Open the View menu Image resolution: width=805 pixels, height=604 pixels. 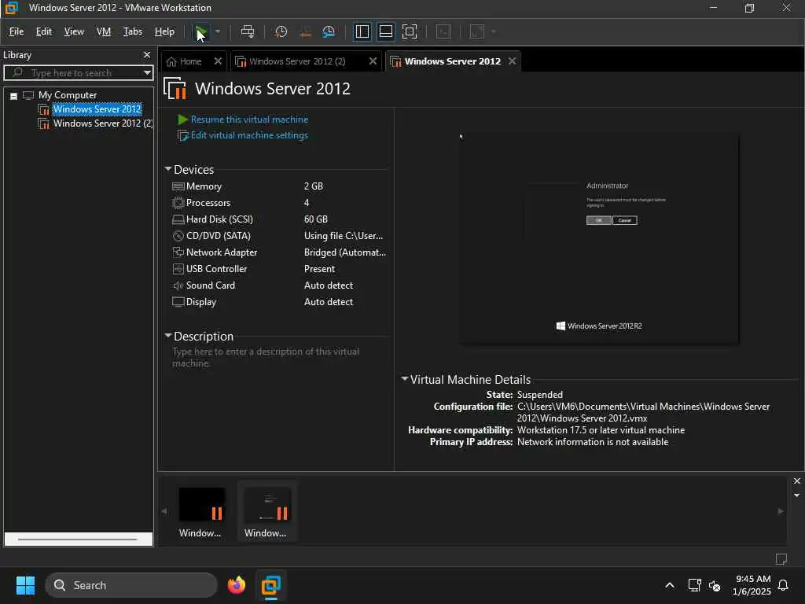pyautogui.click(x=74, y=31)
